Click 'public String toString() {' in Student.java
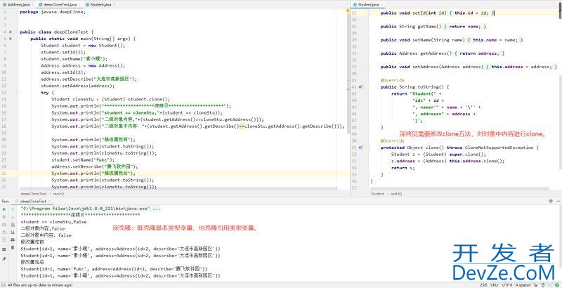Image resolution: width=562 pixels, height=288 pixels. [415, 87]
